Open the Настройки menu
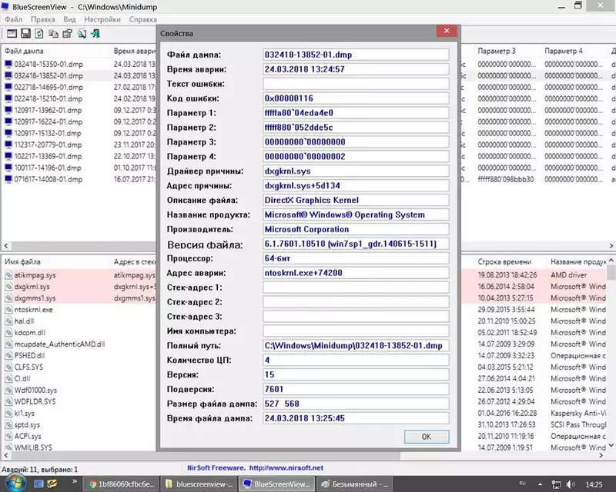Image resolution: width=616 pixels, height=492 pixels. click(x=102, y=19)
